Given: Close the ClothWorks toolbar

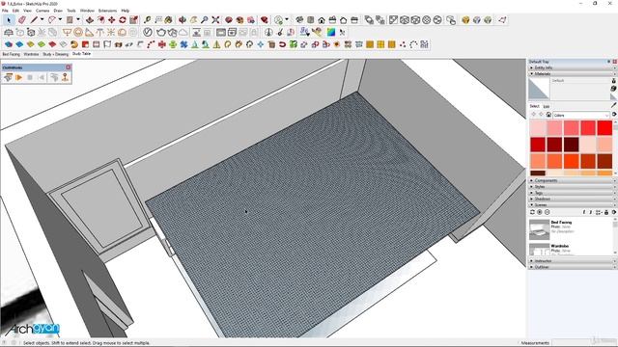Looking at the screenshot, I should (69, 67).
